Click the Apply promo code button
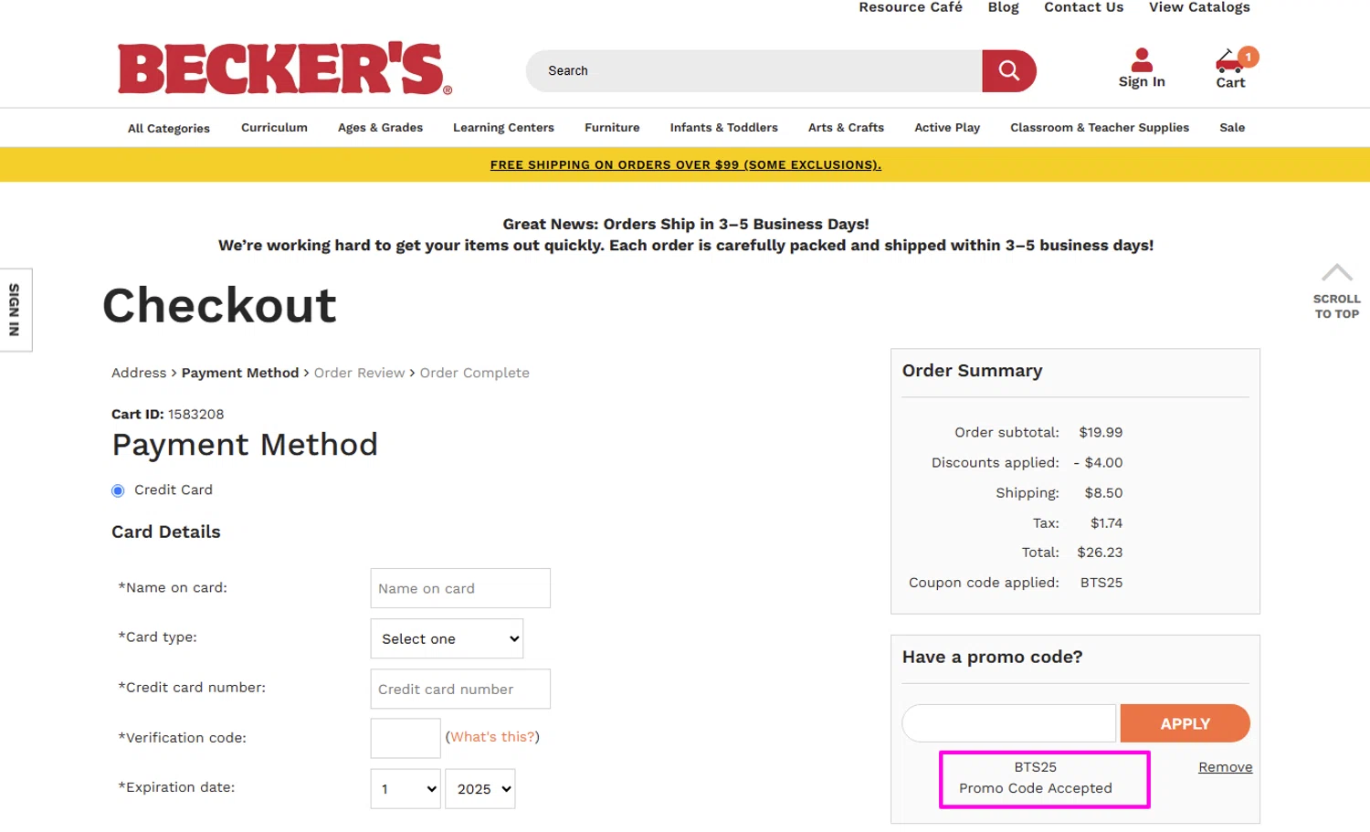The height and width of the screenshot is (832, 1370). coord(1185,723)
